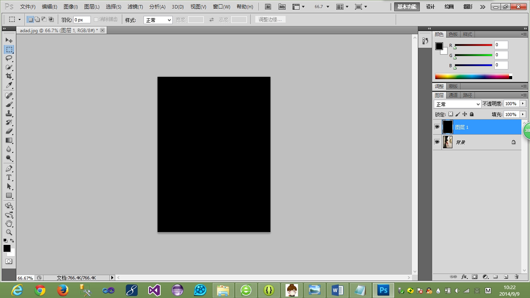Create new fill or adjustment layer
530x298 pixels.
[x=485, y=277]
